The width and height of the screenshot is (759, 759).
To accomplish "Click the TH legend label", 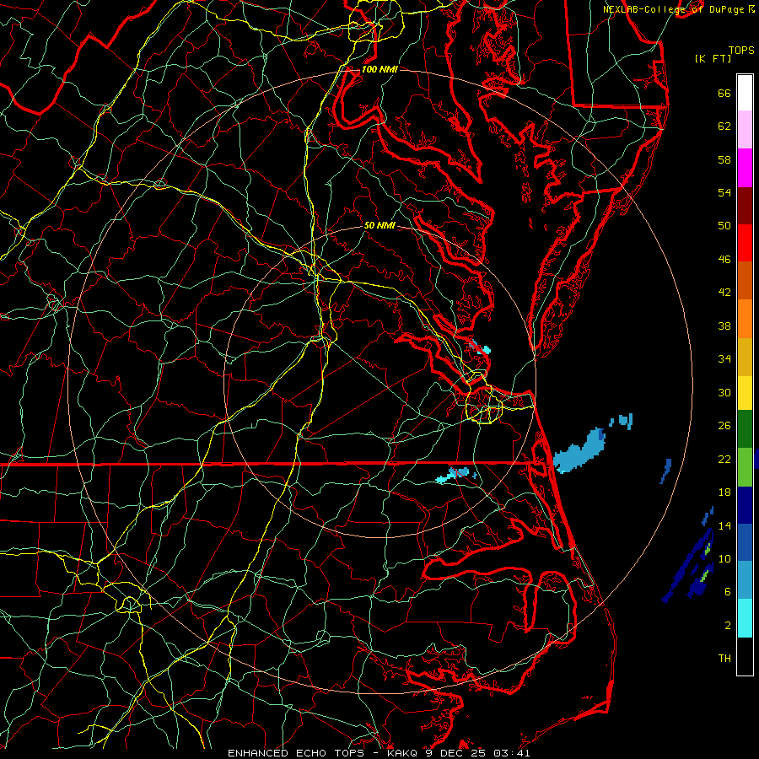I will (724, 659).
